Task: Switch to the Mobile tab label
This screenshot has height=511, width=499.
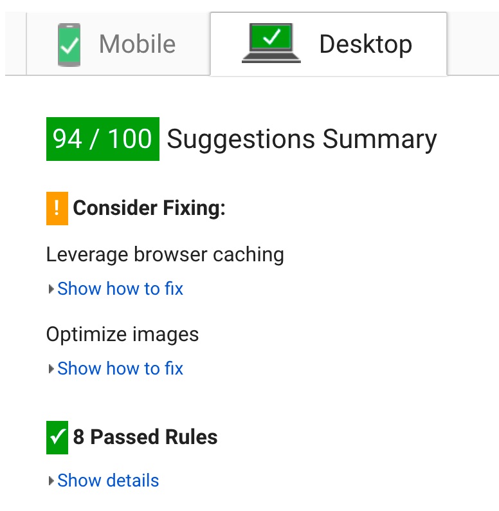Action: [137, 44]
